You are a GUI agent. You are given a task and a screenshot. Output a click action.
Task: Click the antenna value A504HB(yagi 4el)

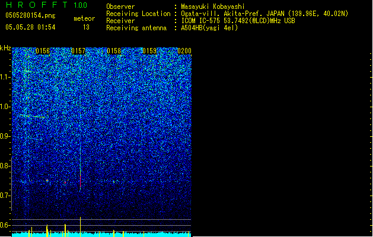point(209,28)
